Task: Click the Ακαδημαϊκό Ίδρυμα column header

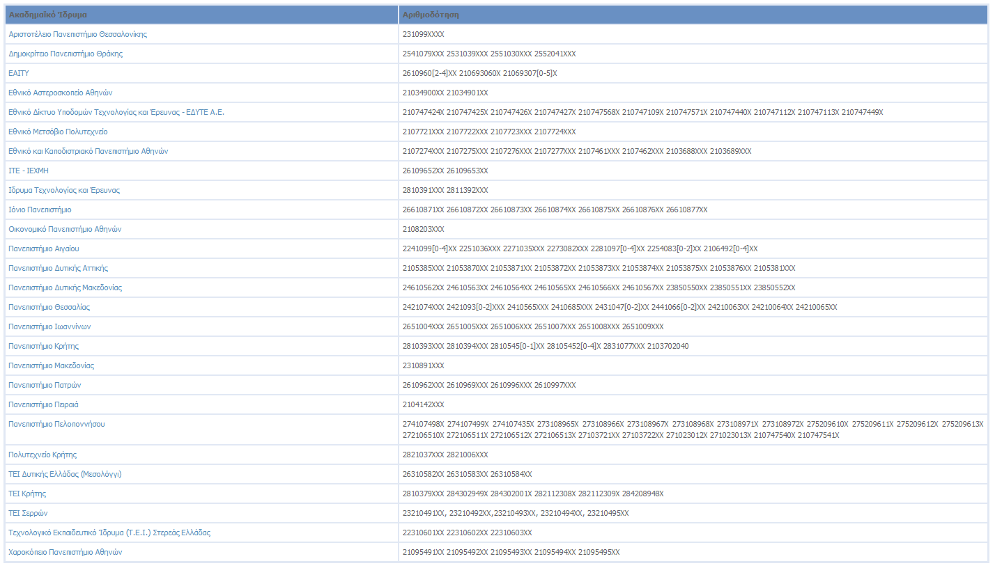Action: 202,15
